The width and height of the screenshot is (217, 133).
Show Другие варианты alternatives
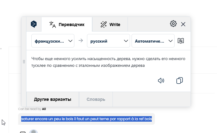(x=53, y=99)
